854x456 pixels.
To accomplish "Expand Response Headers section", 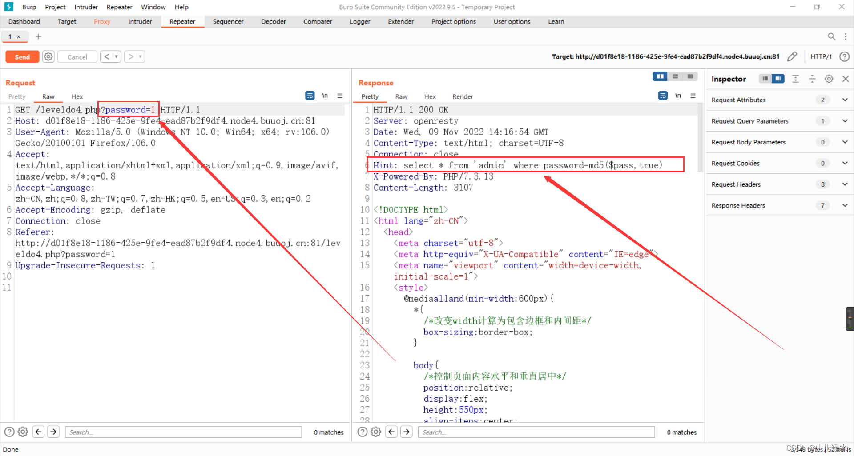I will 780,205.
